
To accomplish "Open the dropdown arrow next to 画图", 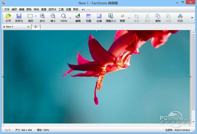I will tap(129, 18).
